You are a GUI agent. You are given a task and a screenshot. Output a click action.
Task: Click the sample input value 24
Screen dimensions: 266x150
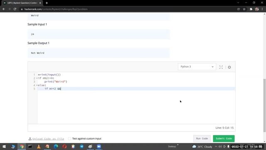click(x=32, y=34)
